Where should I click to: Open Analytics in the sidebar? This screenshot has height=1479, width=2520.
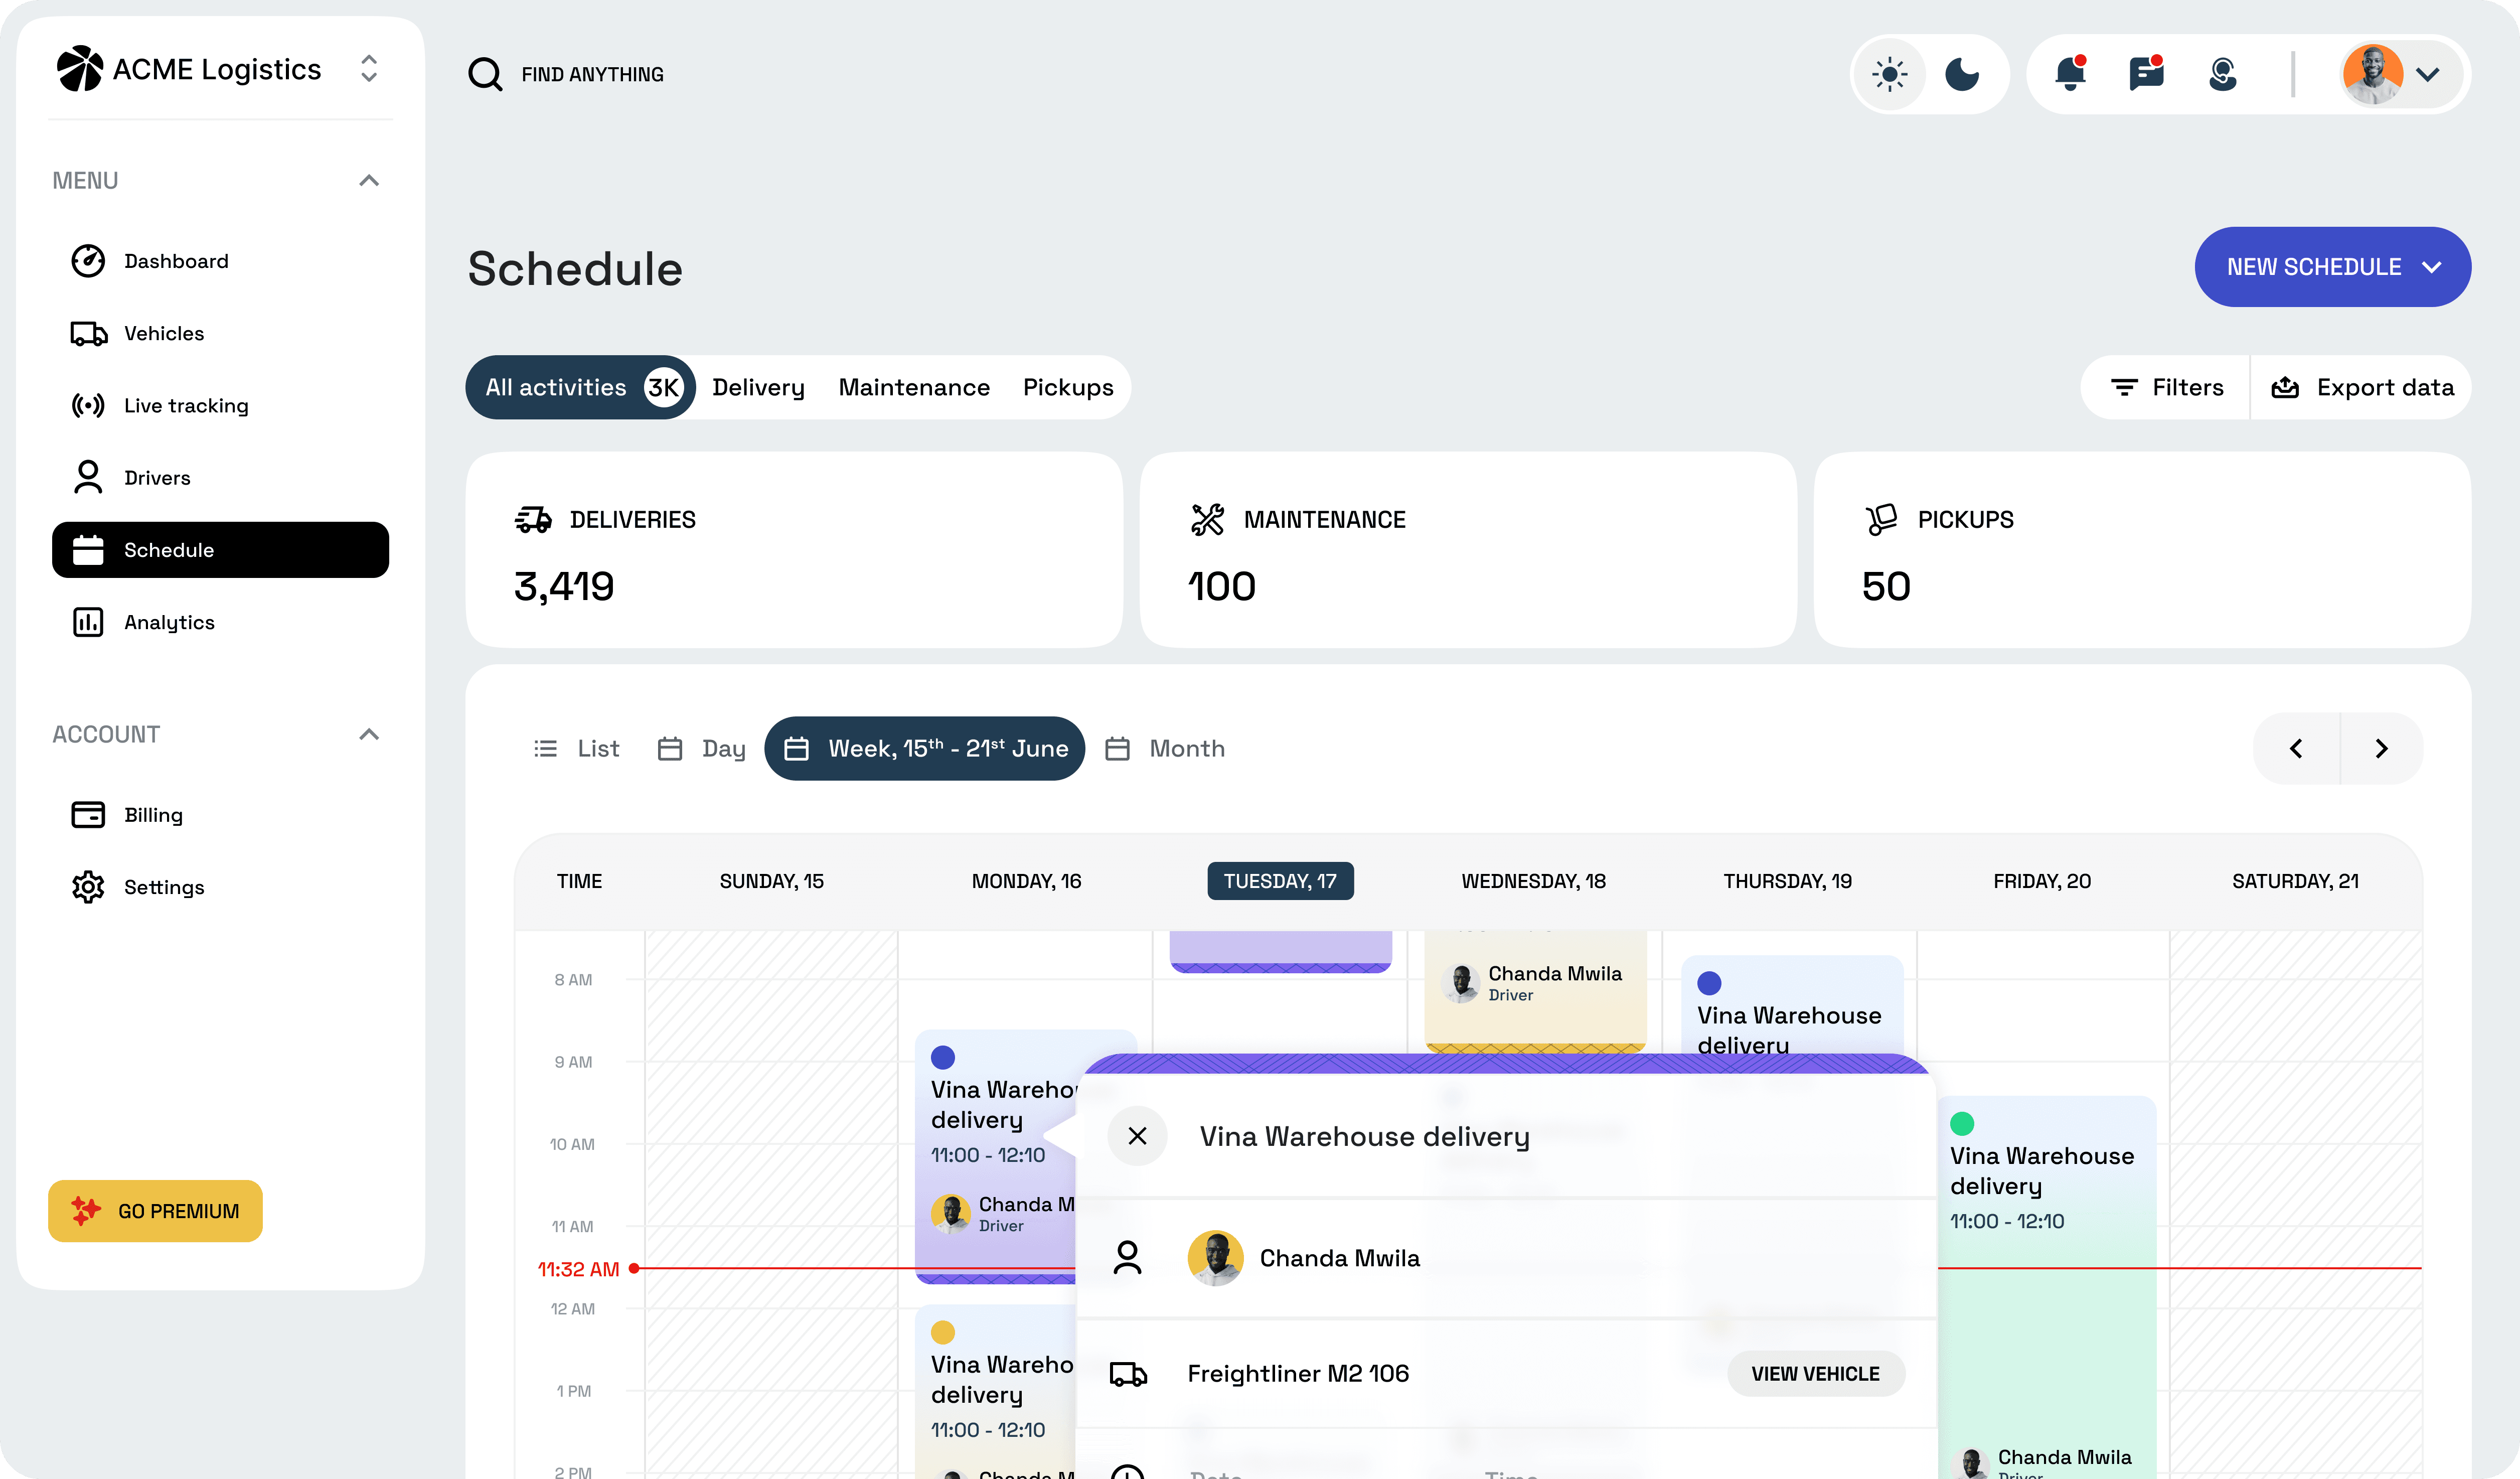[x=169, y=622]
